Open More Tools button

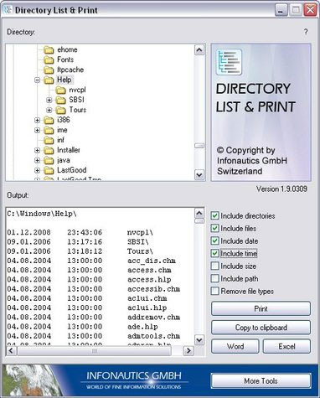pos(261,381)
